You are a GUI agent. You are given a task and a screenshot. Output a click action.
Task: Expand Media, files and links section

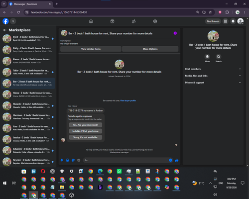coord(213,76)
